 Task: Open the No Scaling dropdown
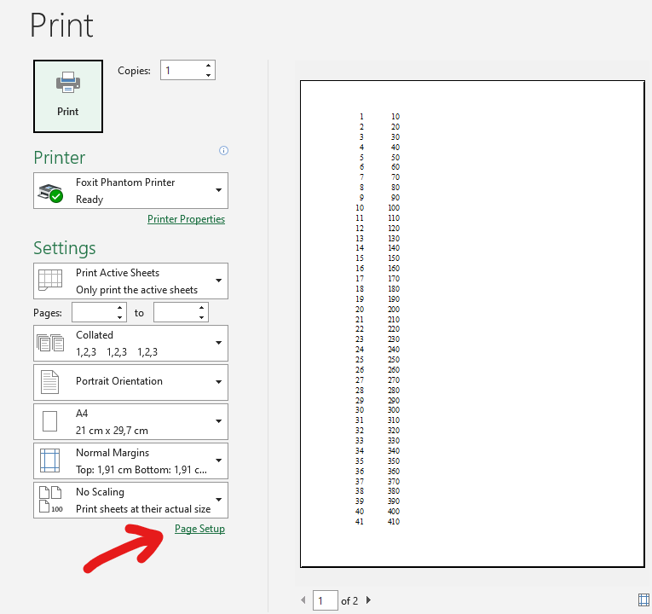point(130,500)
